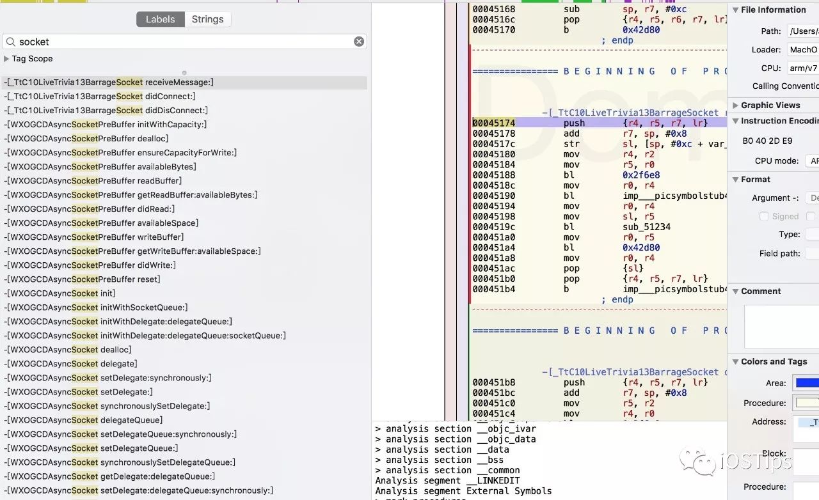Viewport: 819px width, 500px height.
Task: Select setDelegate:synchronously: label
Action: click(184, 378)
